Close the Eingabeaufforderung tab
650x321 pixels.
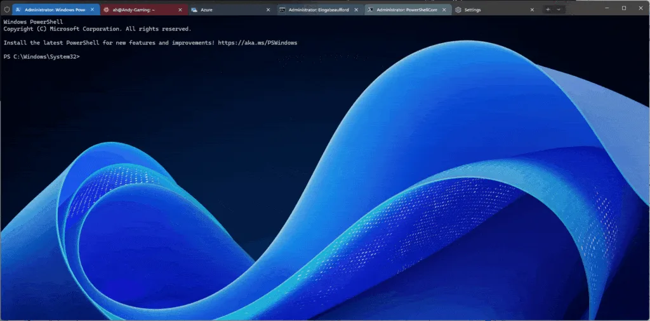tap(356, 9)
